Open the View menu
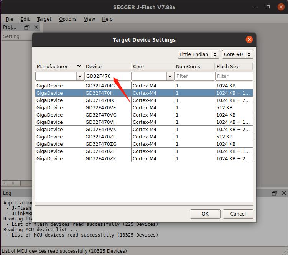 [89, 19]
